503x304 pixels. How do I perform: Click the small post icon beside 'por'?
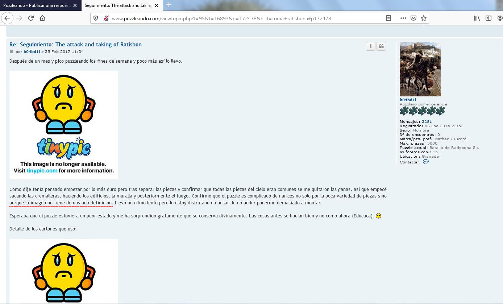[x=11, y=52]
